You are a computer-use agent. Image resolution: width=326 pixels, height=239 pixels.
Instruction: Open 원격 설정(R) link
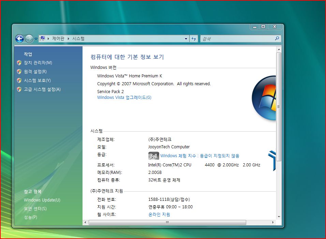click(35, 72)
